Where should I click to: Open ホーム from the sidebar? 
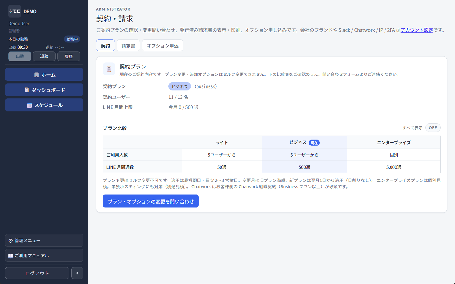tap(44, 74)
